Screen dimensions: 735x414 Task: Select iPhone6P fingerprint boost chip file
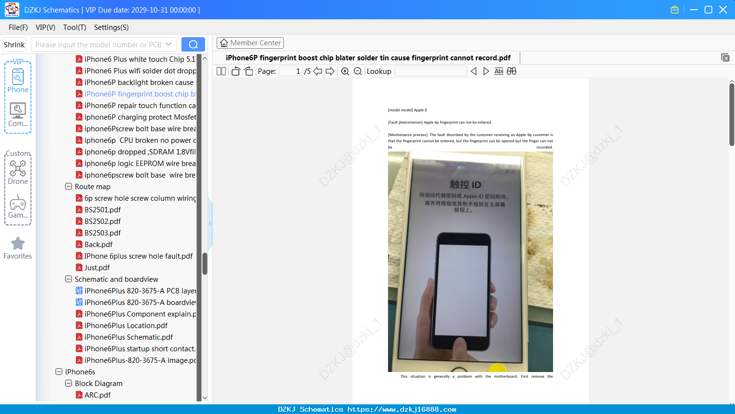click(136, 94)
